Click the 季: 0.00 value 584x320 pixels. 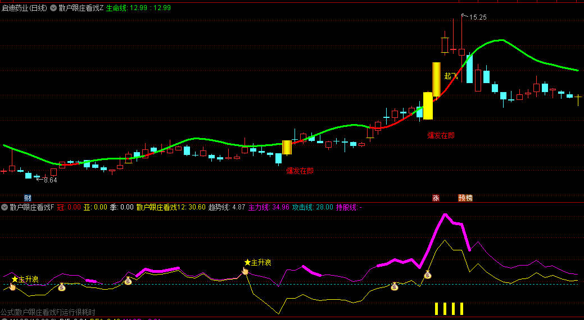pos(121,207)
